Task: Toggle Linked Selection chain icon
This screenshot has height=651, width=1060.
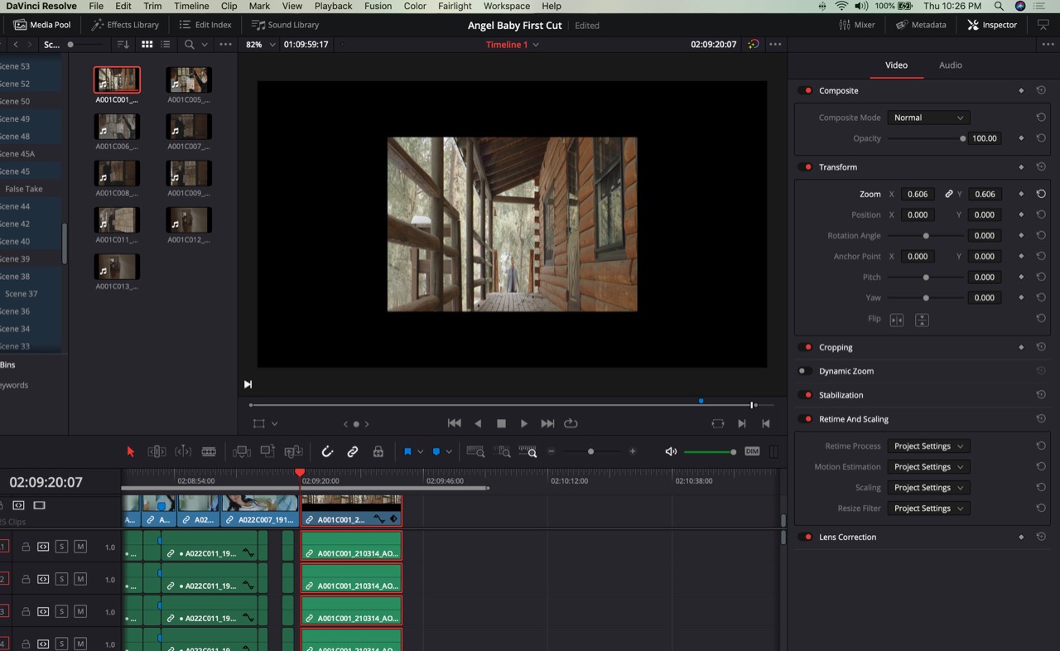Action: click(353, 451)
